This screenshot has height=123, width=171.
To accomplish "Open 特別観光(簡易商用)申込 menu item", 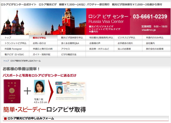I will (x=101, y=38).
